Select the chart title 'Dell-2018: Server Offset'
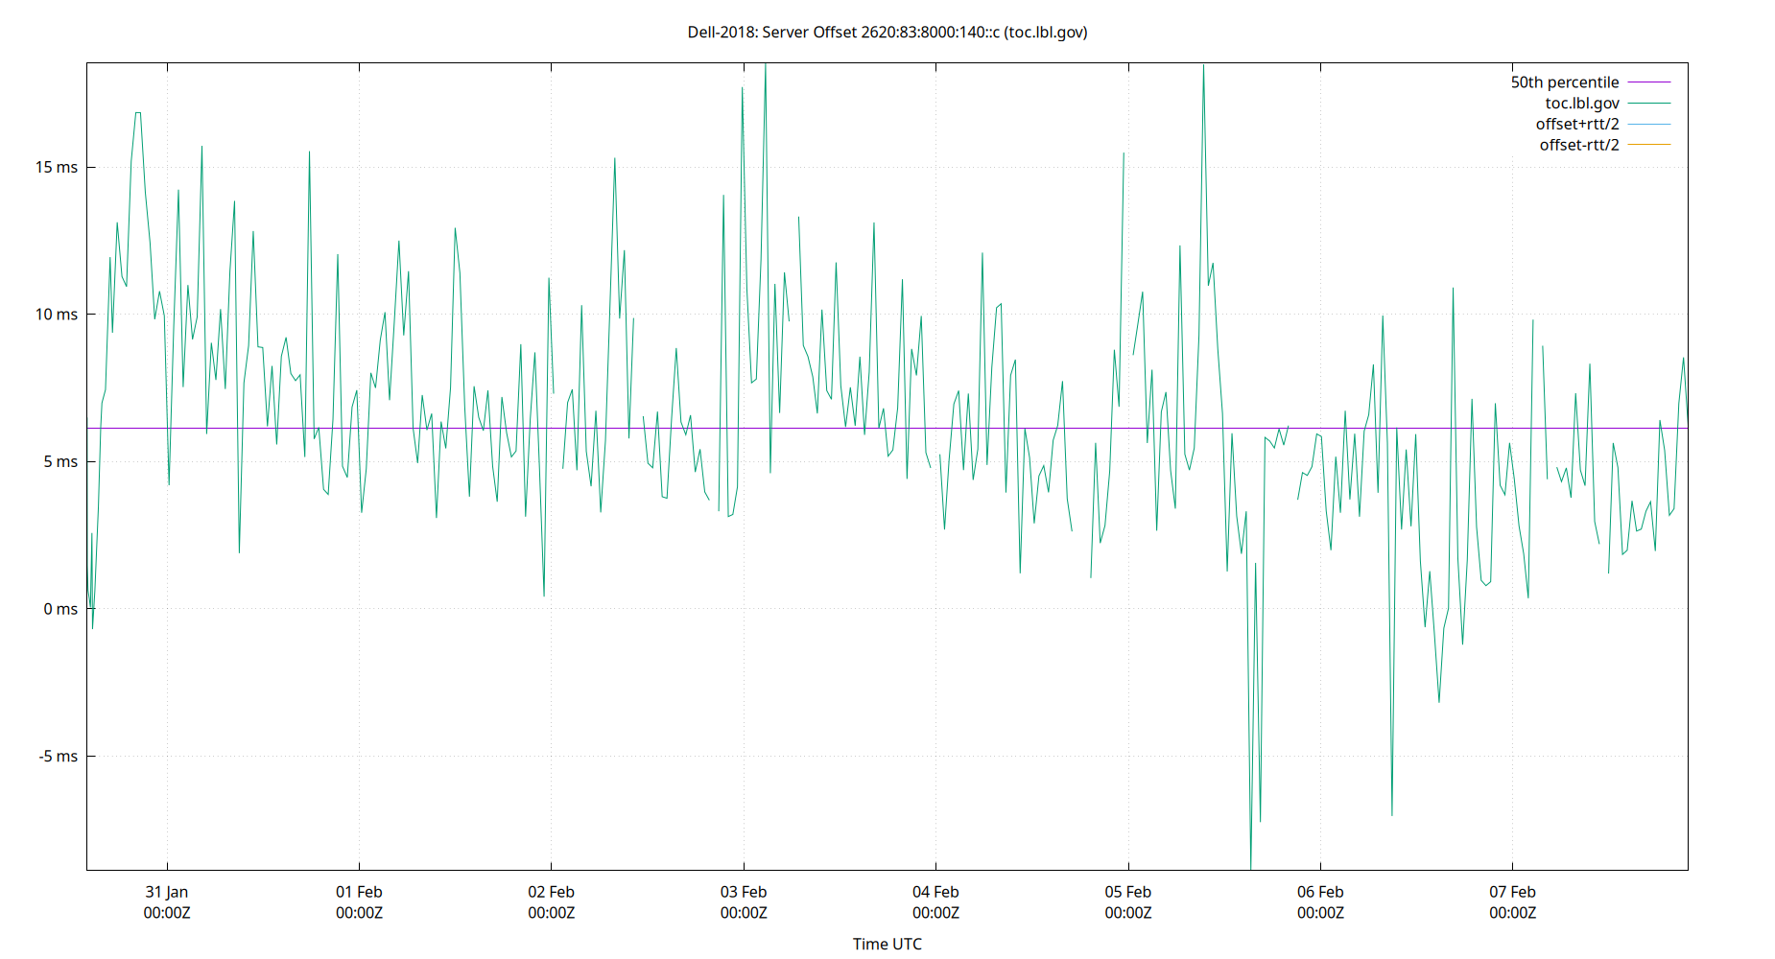 pyautogui.click(x=886, y=33)
